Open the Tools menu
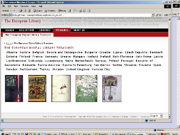Screen dimensions: 180x135 [x=33, y=6]
